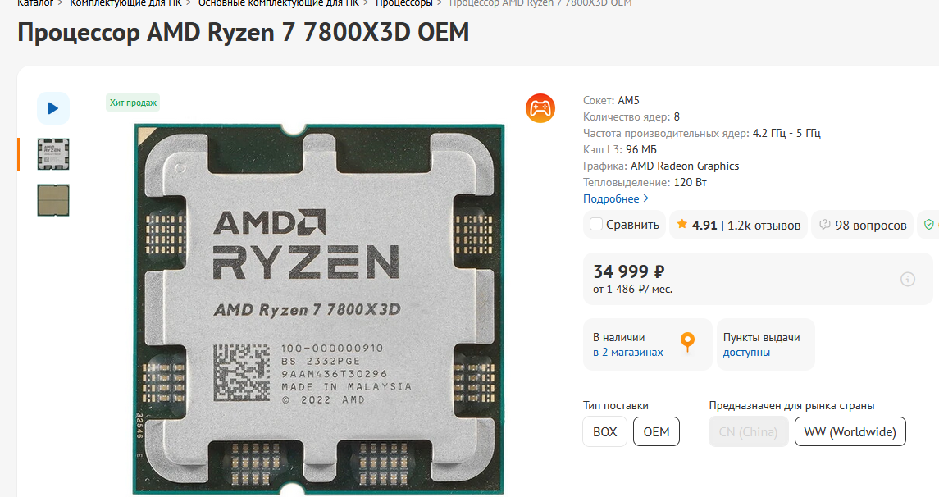Play the product video

click(x=53, y=108)
